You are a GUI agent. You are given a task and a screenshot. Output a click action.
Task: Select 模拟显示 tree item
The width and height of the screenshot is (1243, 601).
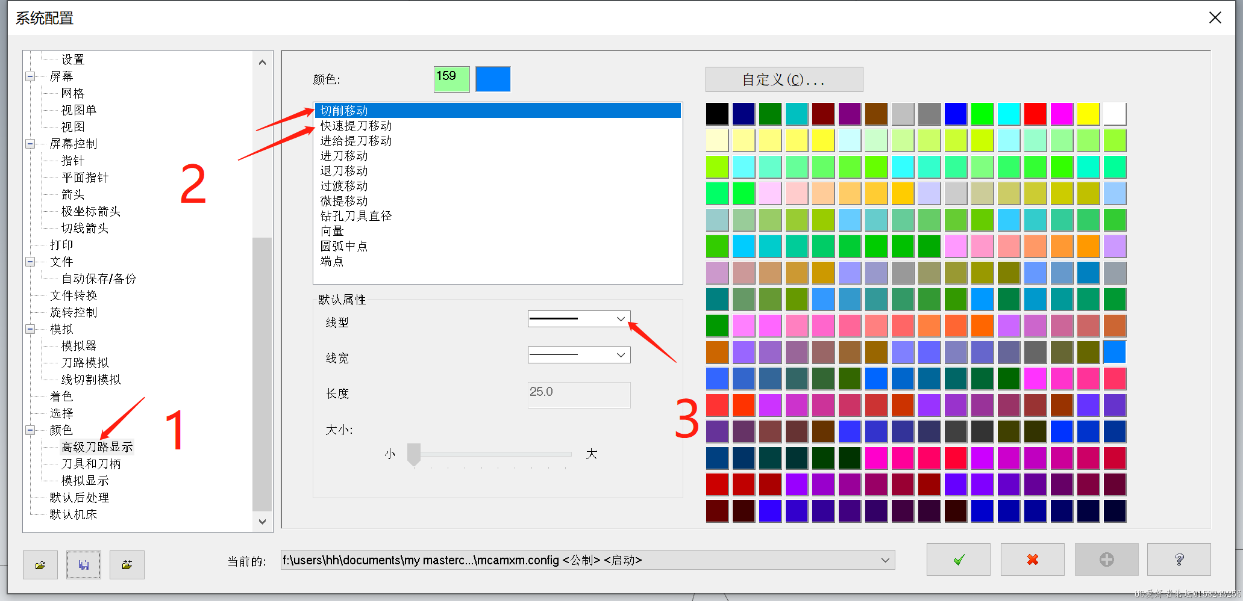pyautogui.click(x=85, y=481)
